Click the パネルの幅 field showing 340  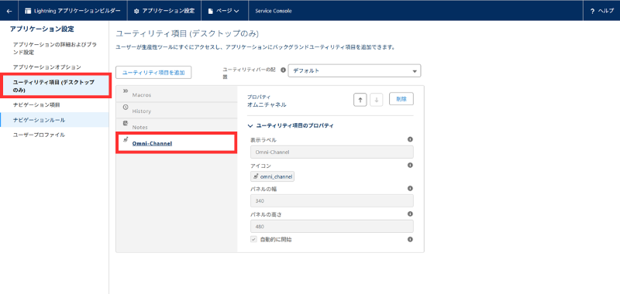tap(332, 201)
